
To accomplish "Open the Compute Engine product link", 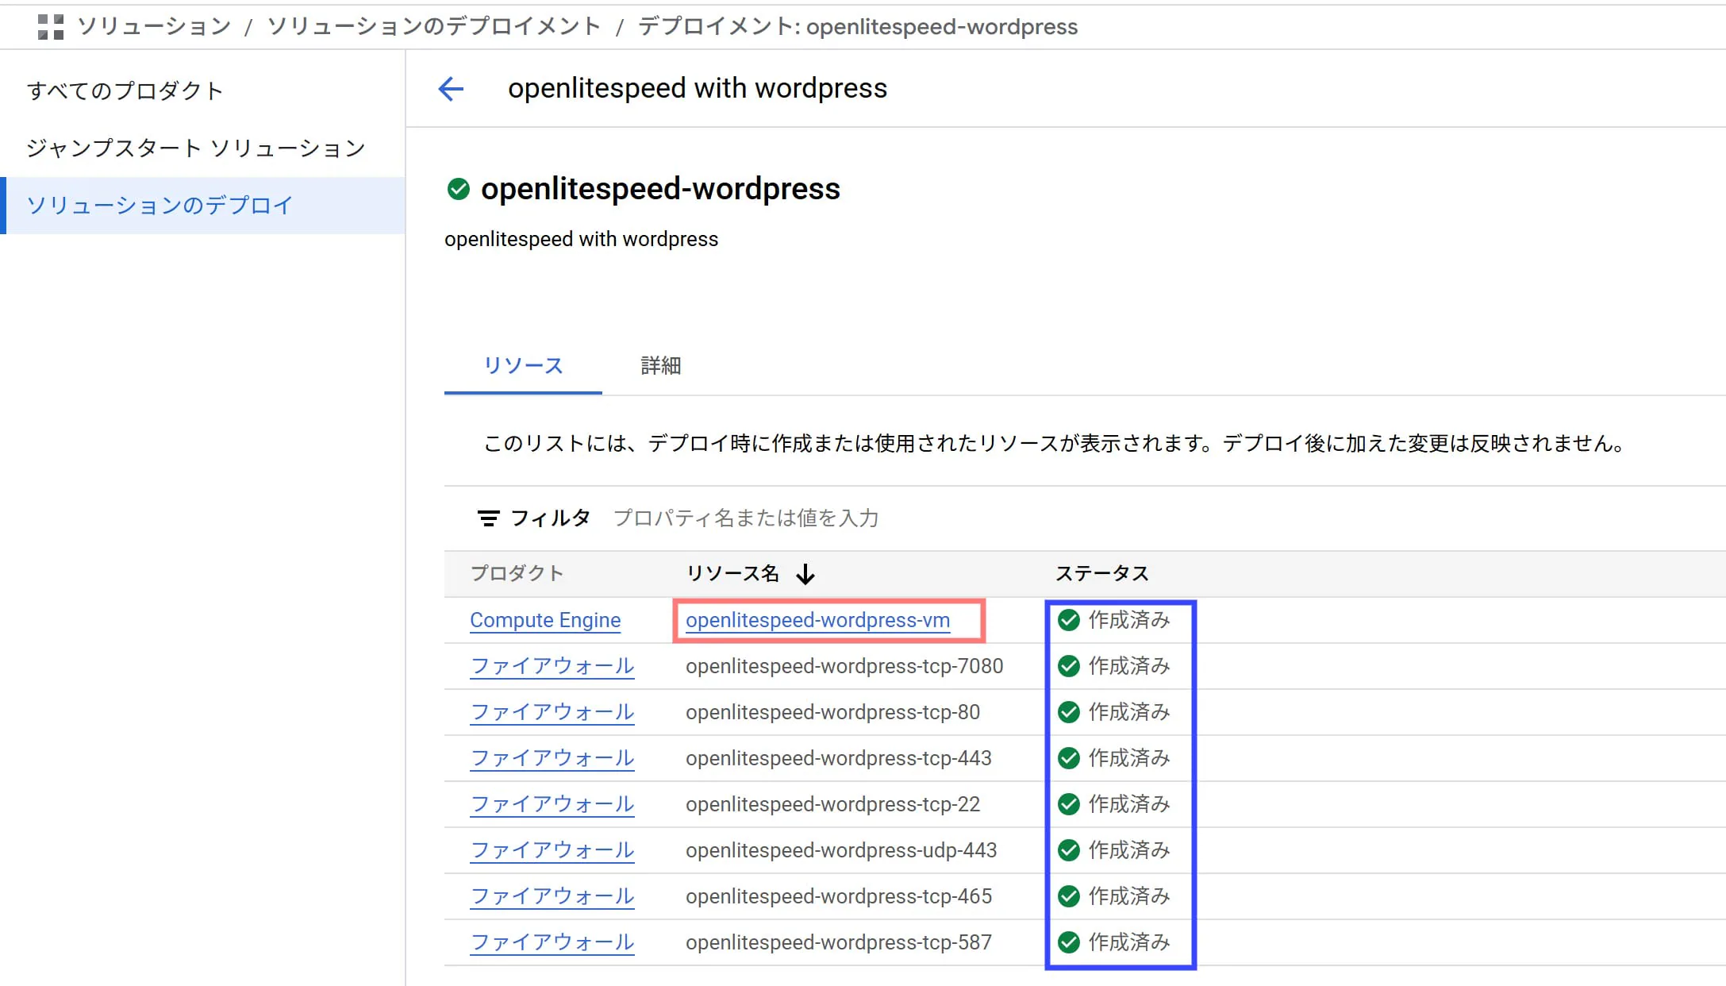I will pos(545,620).
